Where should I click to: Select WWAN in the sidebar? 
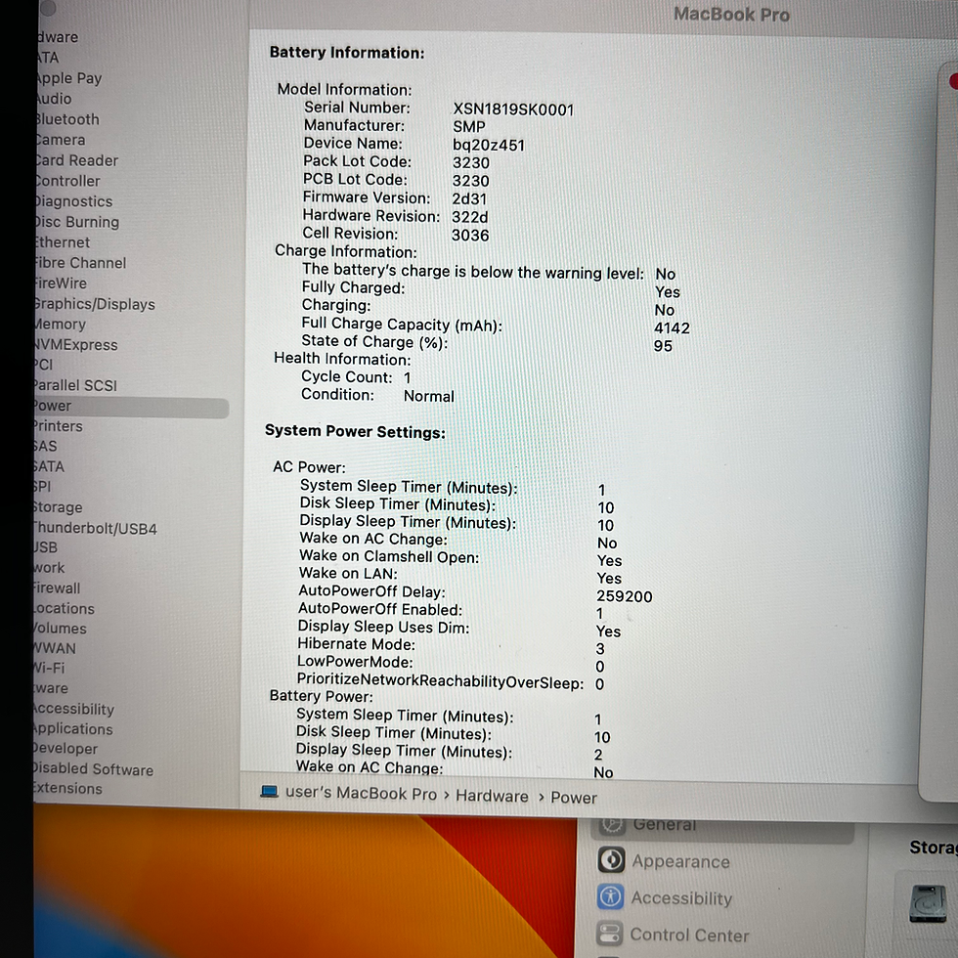coord(55,648)
